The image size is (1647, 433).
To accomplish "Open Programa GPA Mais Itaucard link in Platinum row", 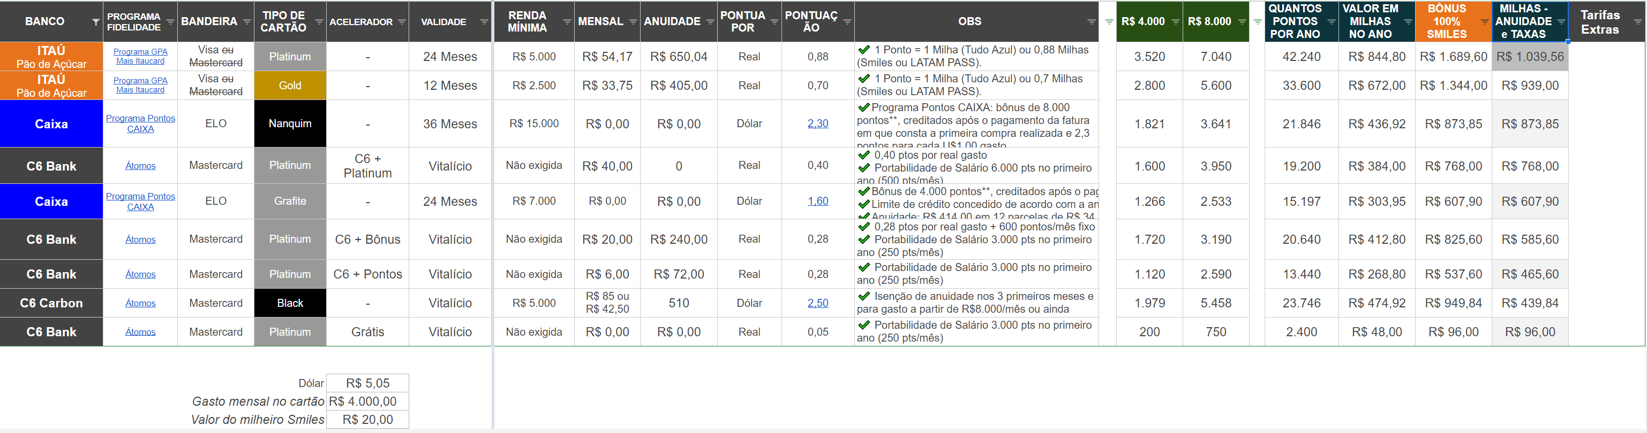I will 141,56.
